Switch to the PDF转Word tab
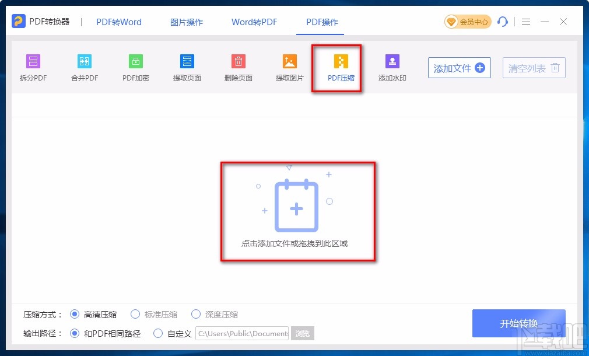Viewport: 589px width, 356px height. click(118, 22)
